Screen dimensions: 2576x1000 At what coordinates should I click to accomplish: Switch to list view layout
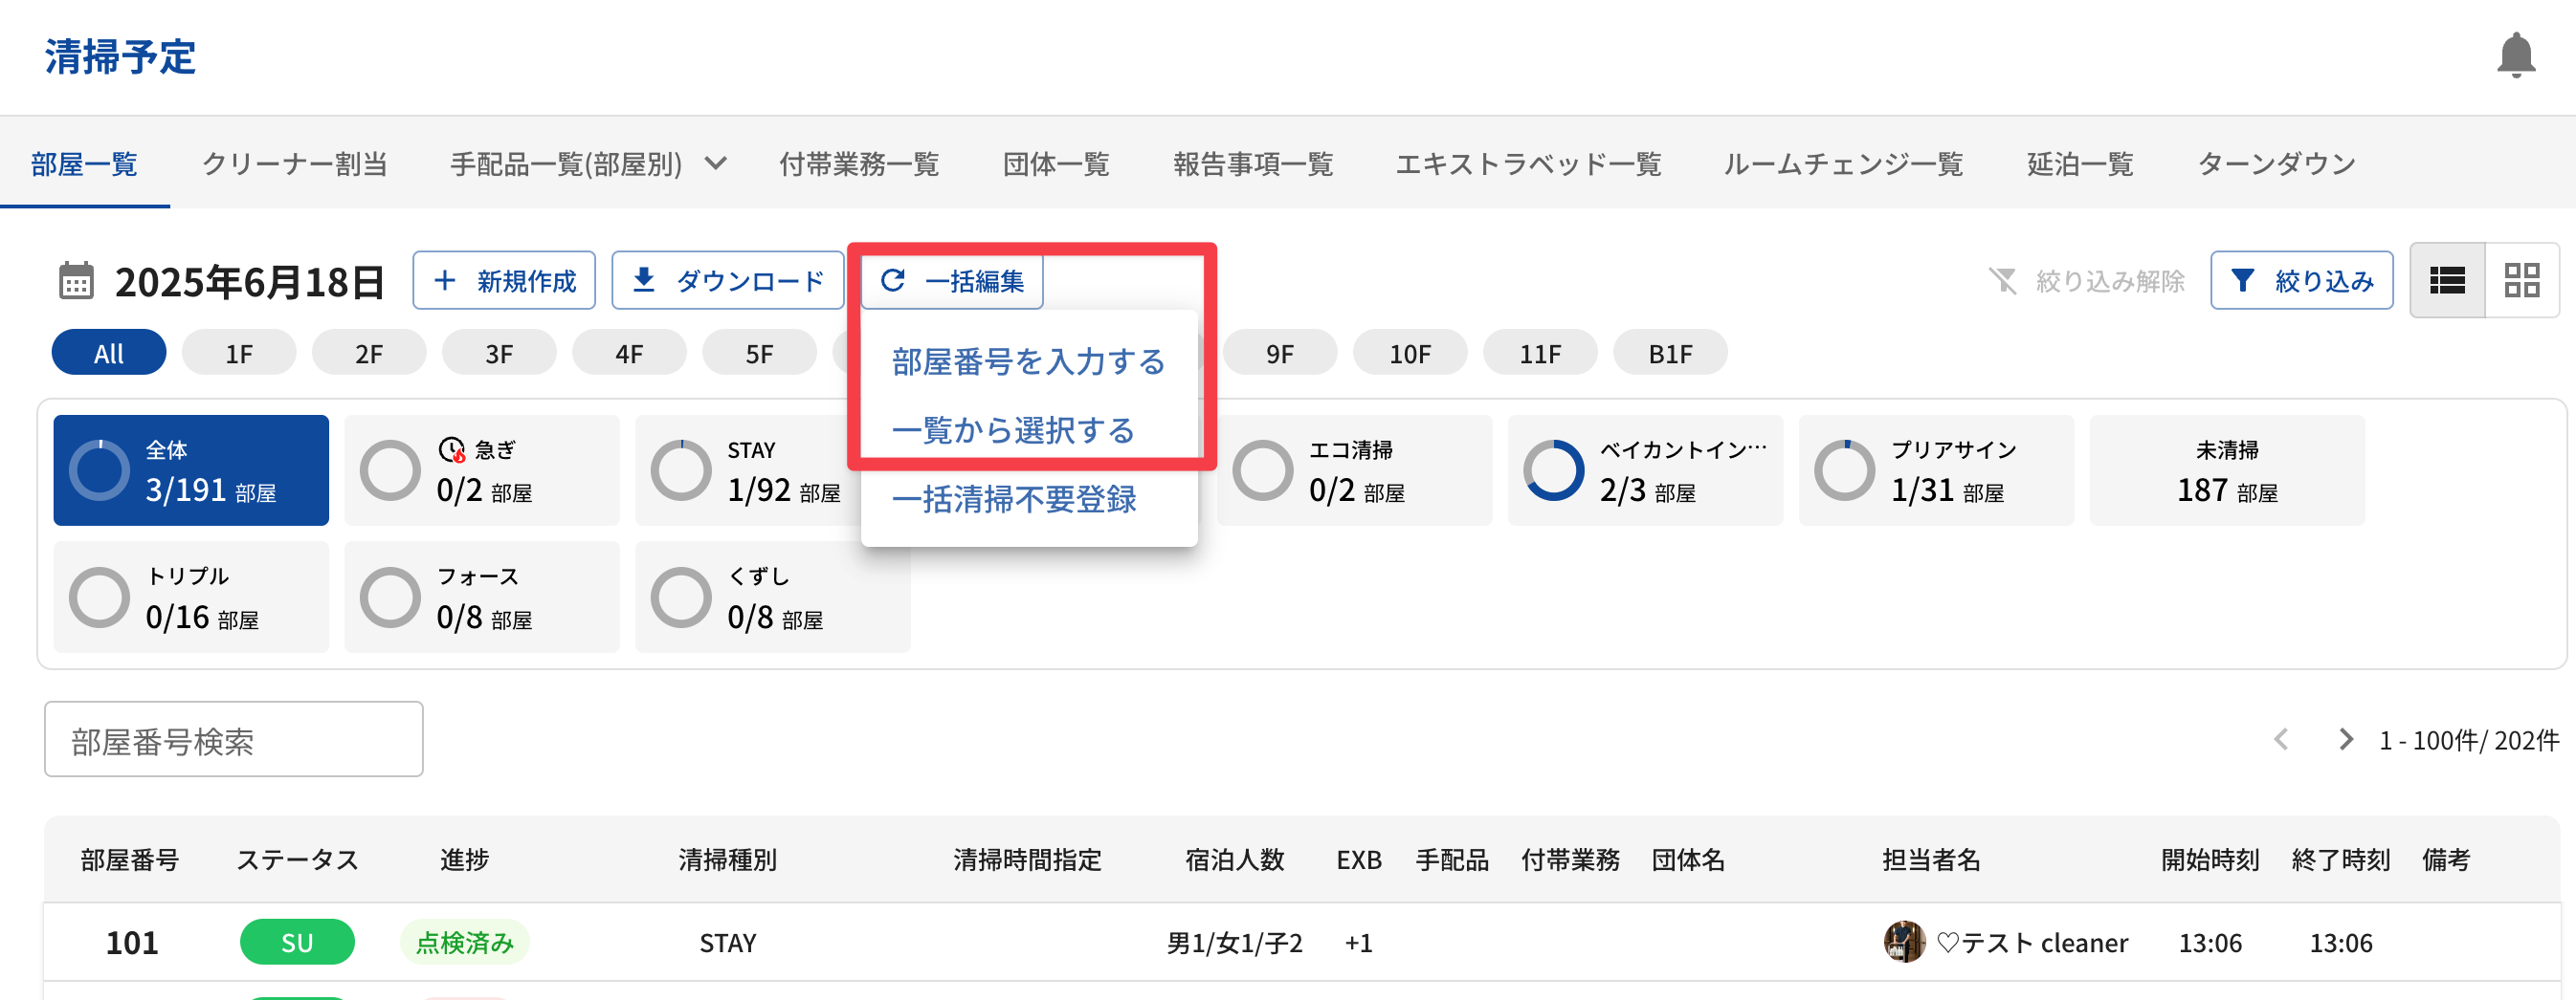2446,281
